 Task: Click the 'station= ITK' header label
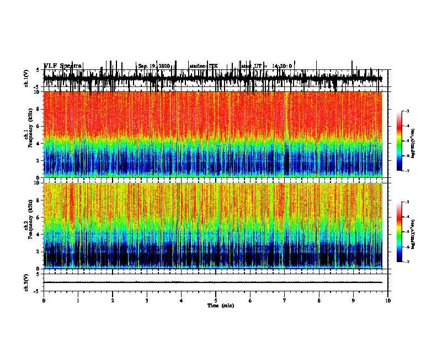(x=204, y=66)
